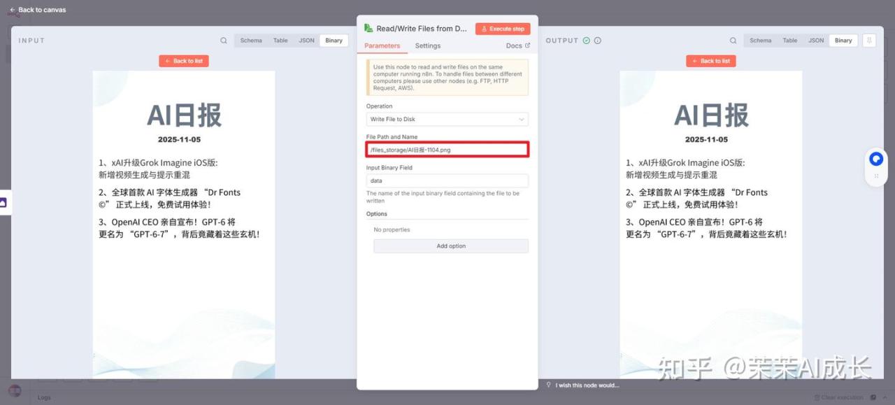
Task: Open the Settings tab
Action: click(x=427, y=46)
